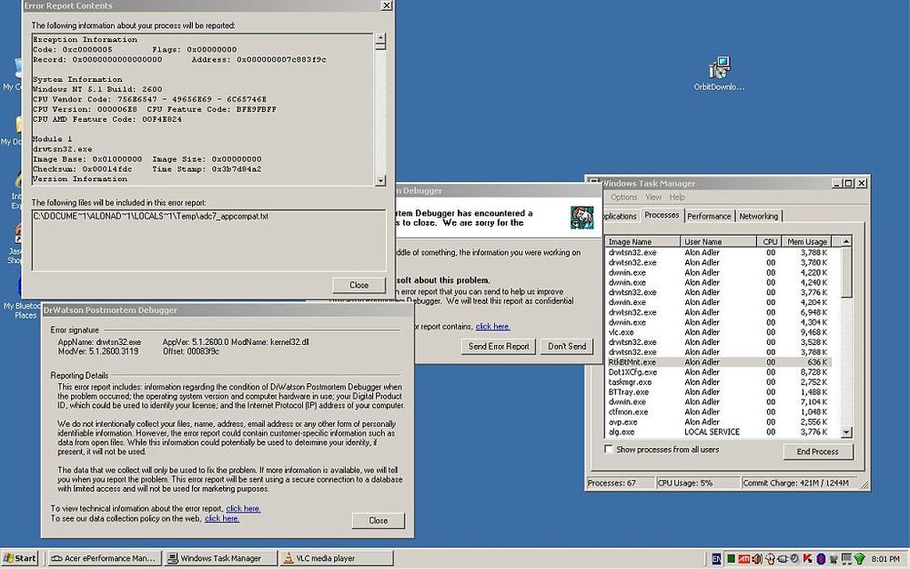
Task: Switch to the Networking tab
Action: click(x=759, y=216)
